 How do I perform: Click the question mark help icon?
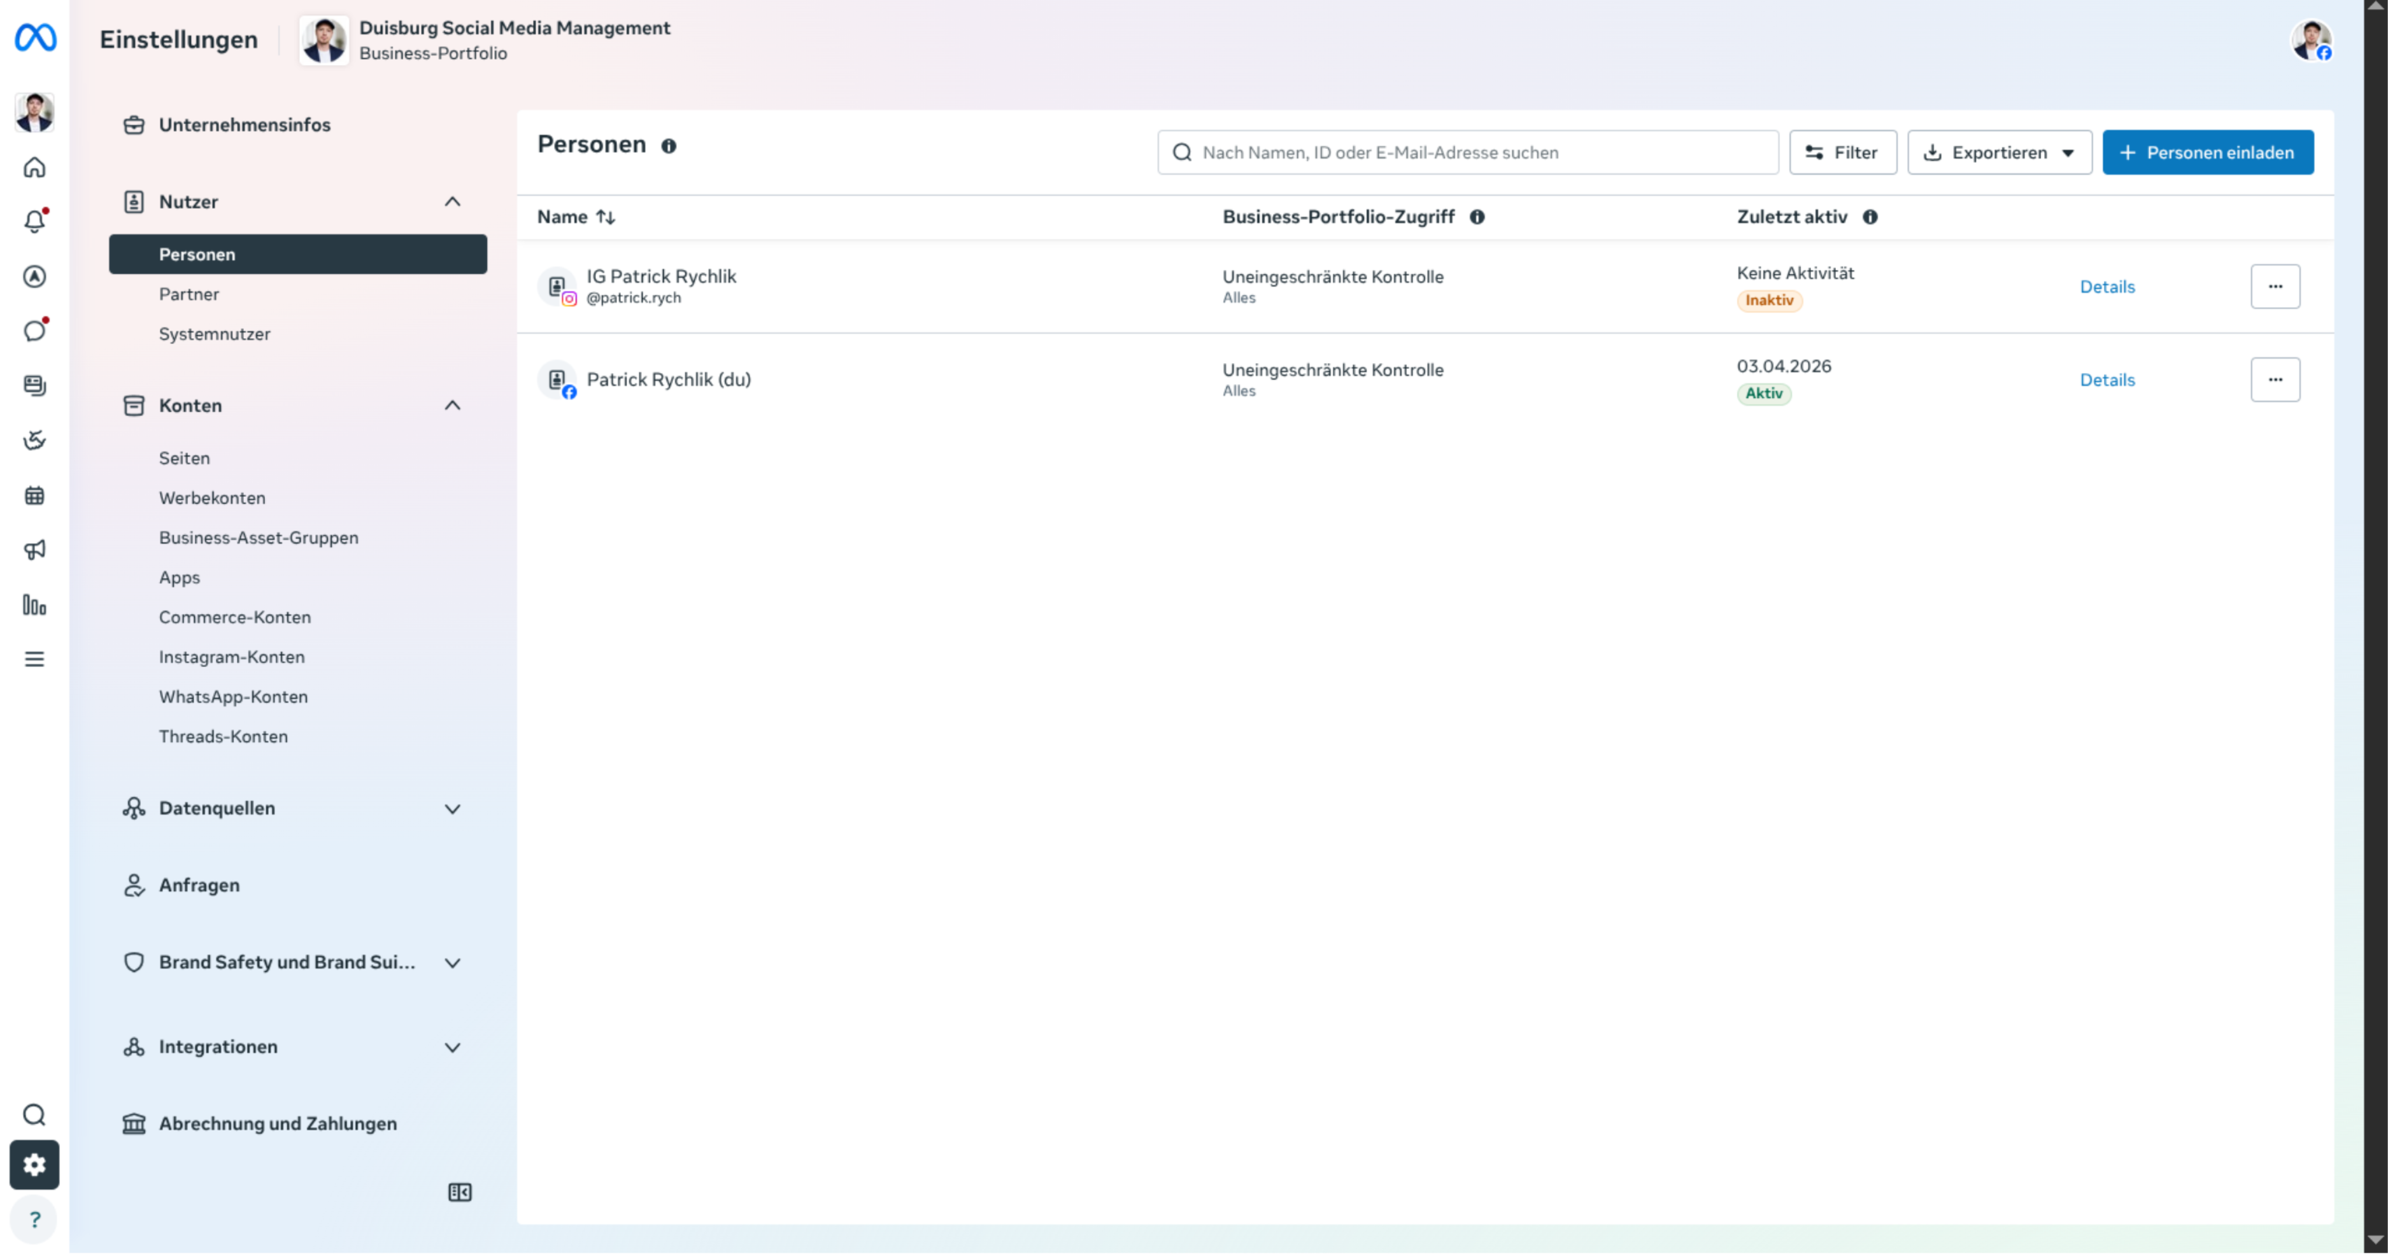coord(34,1220)
